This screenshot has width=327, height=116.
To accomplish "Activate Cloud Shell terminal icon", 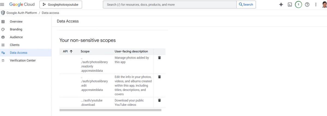I will click(x=290, y=5).
